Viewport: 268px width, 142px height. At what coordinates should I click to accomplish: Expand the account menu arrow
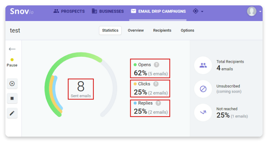pos(260,12)
